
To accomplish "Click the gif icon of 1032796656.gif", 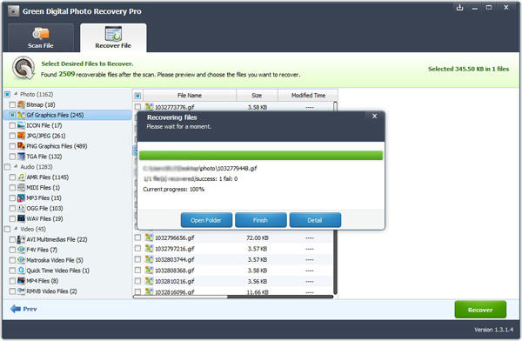I will (149, 237).
